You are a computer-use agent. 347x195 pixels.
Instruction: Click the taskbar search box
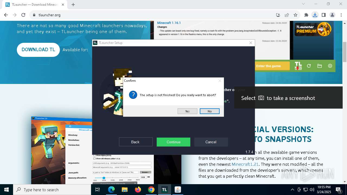(x=52, y=190)
